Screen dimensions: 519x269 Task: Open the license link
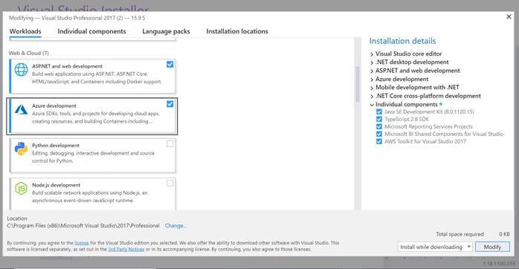click(x=82, y=243)
